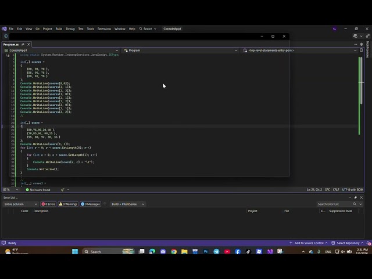Open the Notifications side tab
The width and height of the screenshot is (372, 279).
tap(367, 49)
